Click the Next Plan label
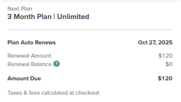 pos(20,9)
